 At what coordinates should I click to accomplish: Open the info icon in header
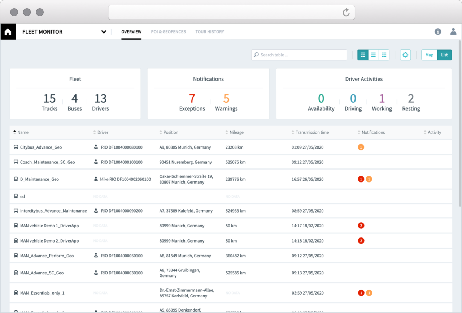(438, 31)
